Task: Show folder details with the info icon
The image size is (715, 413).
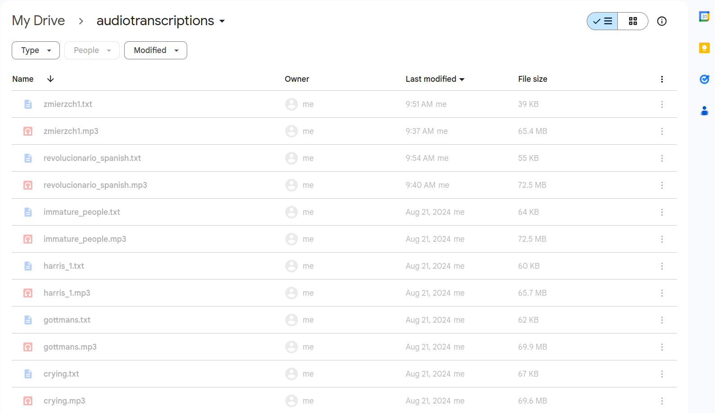Action: coord(661,21)
